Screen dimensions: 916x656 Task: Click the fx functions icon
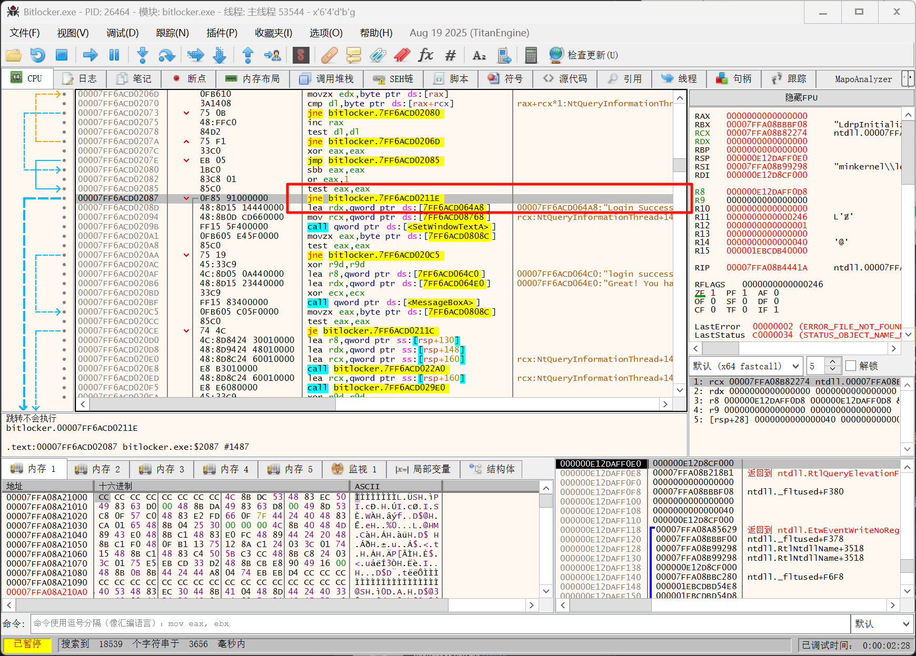pos(425,55)
